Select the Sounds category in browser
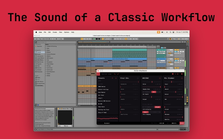 40,52
